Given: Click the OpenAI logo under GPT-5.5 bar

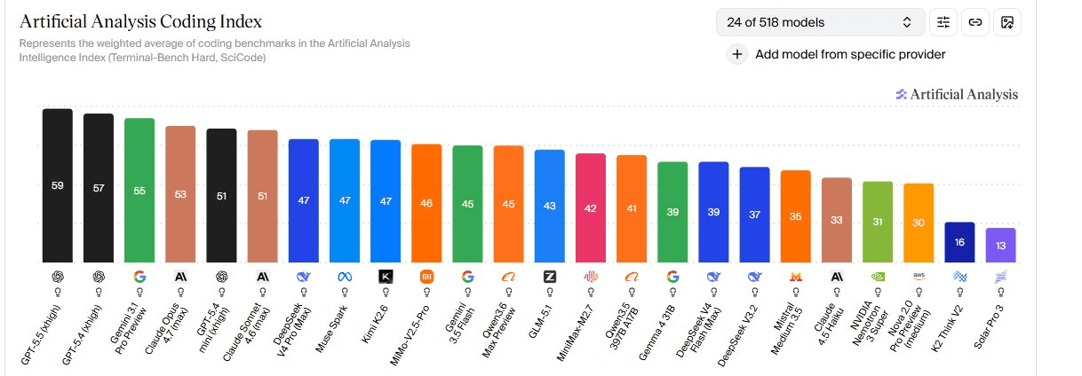Looking at the screenshot, I should 58,276.
